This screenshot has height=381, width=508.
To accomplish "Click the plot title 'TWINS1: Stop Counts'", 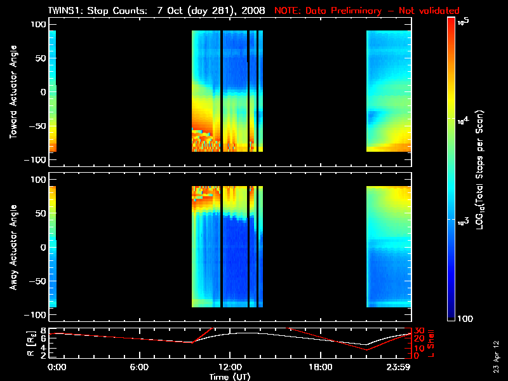I will pyautogui.click(x=98, y=11).
